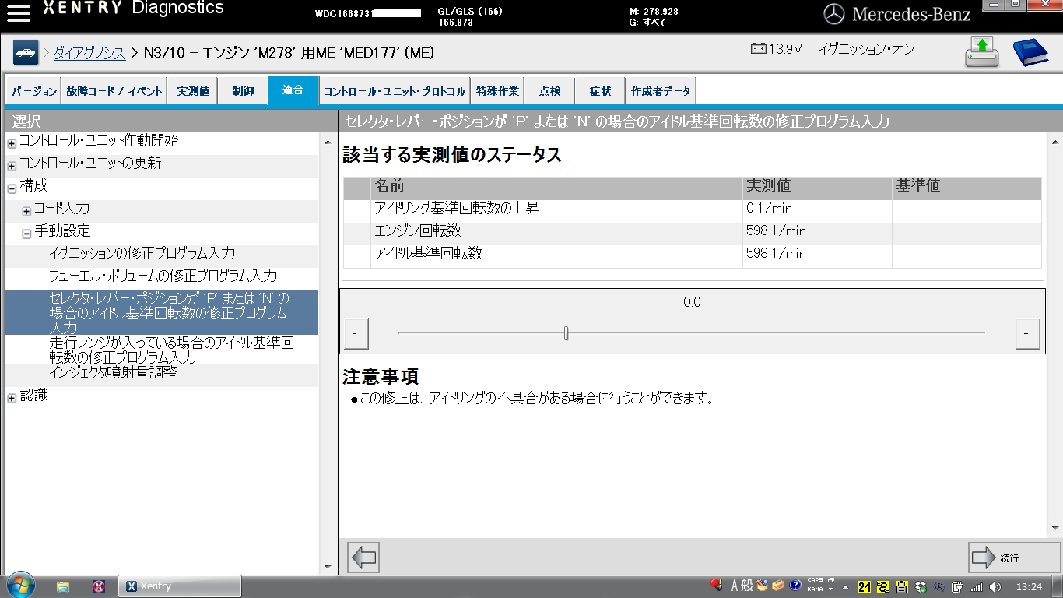Click the IME pad tools icon
Viewport: 1063px width, 598px height.
(763, 585)
